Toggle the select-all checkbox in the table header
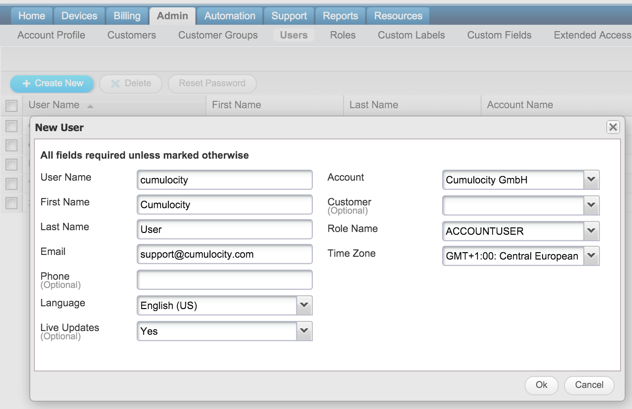Viewport: 632px width, 409px height. [x=11, y=105]
